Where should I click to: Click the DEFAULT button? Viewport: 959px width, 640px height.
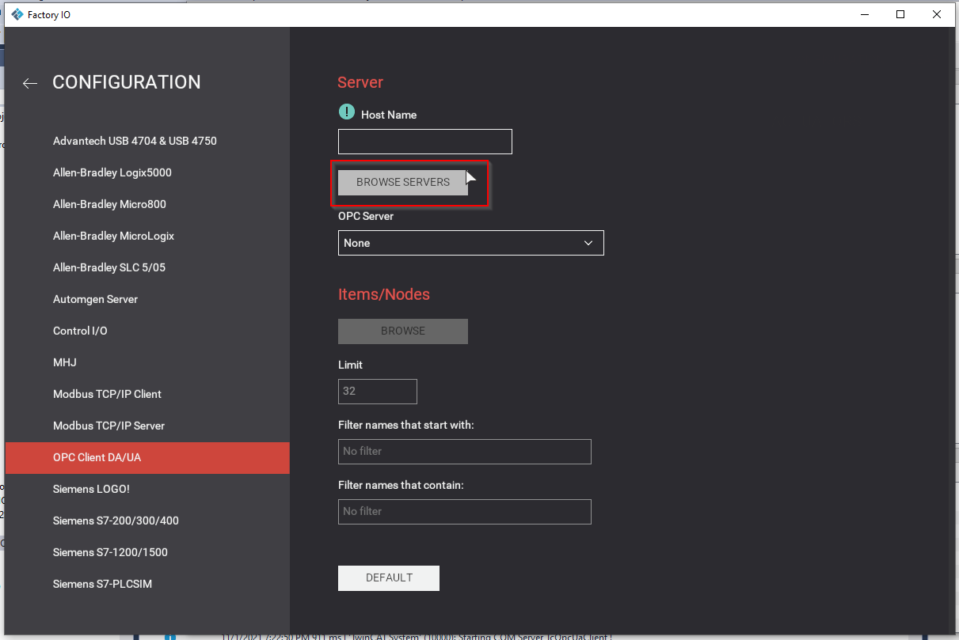click(389, 578)
